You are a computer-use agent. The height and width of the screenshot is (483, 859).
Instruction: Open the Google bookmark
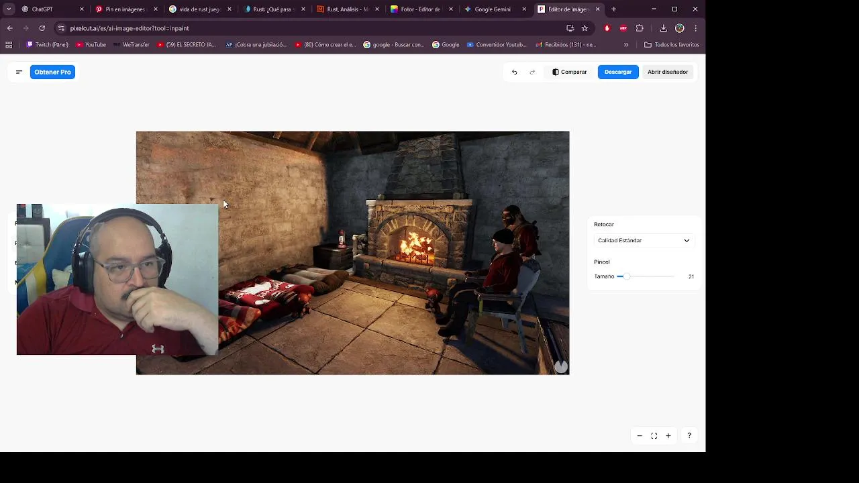click(x=446, y=45)
